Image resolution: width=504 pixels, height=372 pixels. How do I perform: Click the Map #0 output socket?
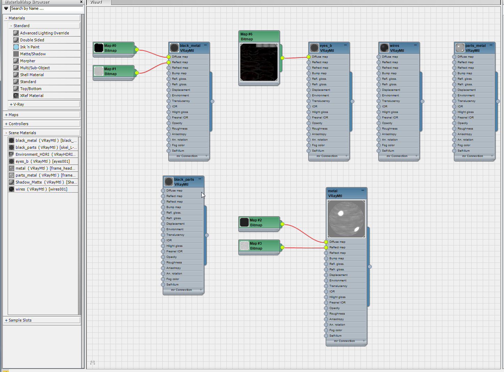click(x=137, y=49)
